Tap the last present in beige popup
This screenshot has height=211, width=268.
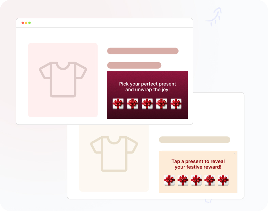click(223, 180)
